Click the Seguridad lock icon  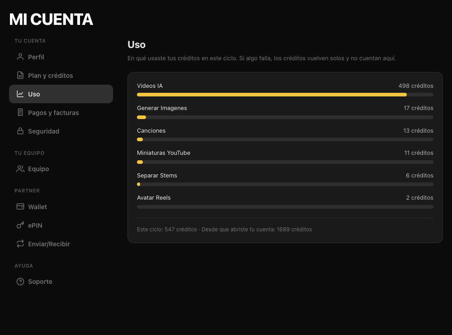pos(20,131)
